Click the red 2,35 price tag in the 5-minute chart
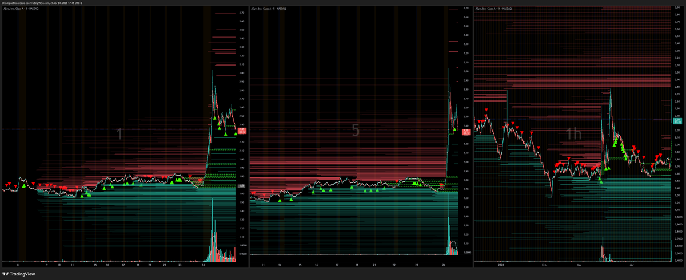 pyautogui.click(x=466, y=132)
